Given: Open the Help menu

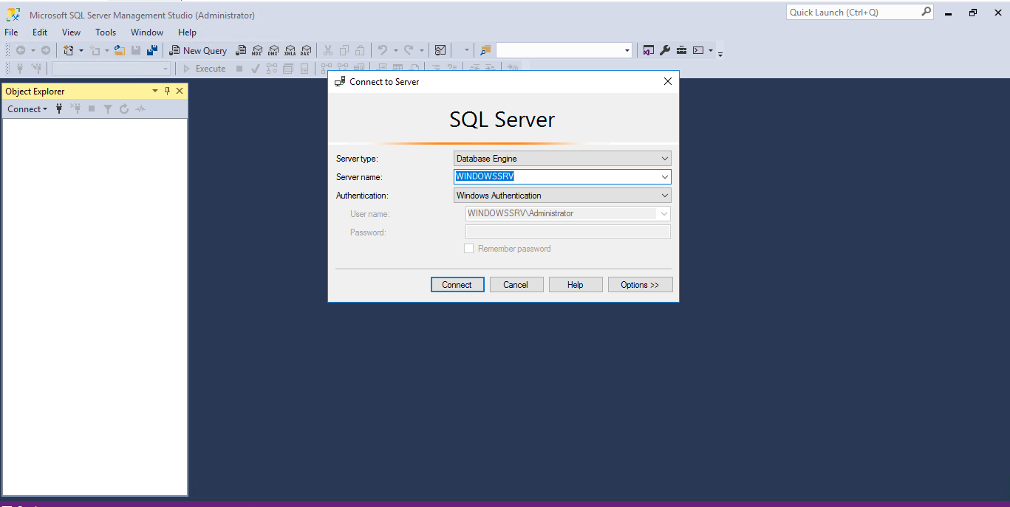Looking at the screenshot, I should coord(187,32).
